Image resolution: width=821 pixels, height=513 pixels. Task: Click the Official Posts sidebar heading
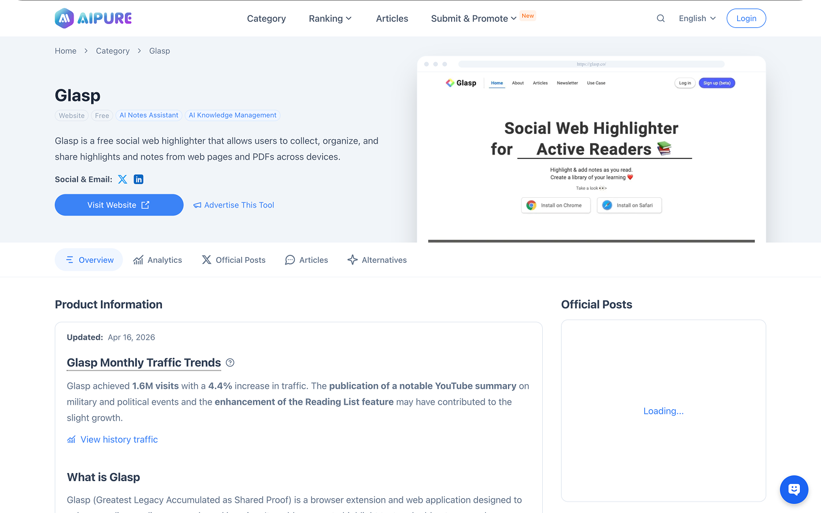597,304
